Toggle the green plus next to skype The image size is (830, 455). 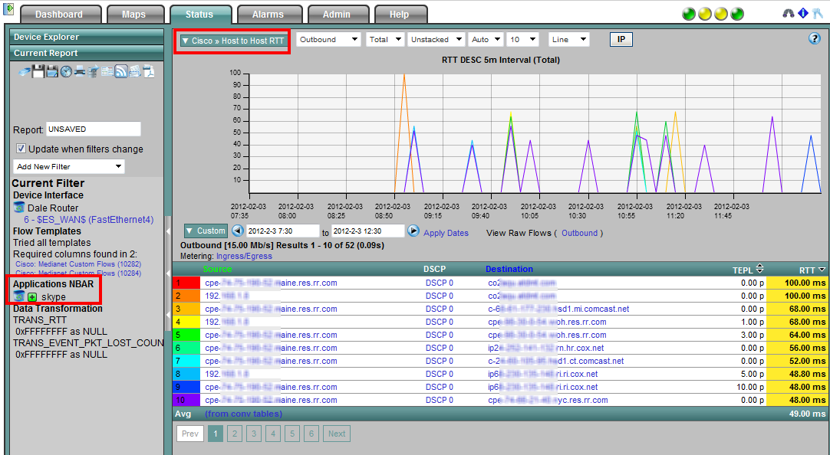[x=32, y=297]
